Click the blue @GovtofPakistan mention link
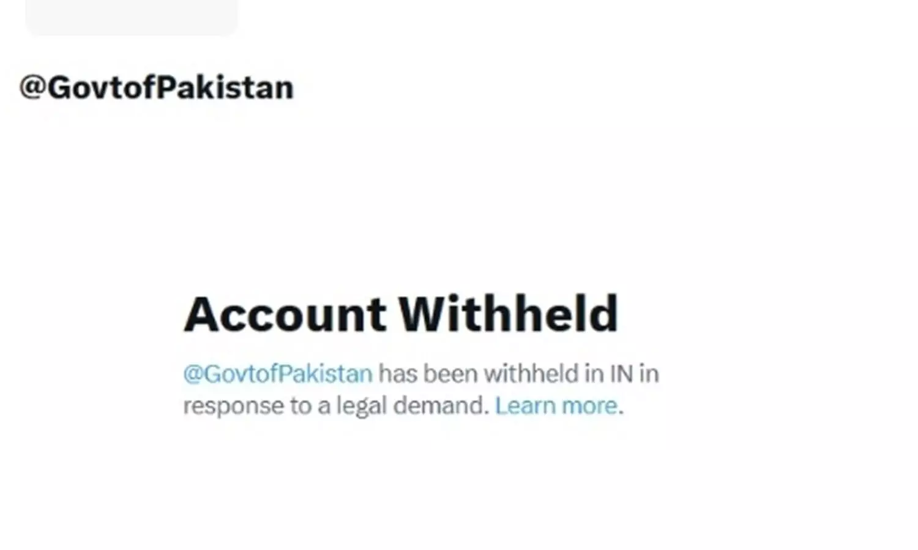This screenshot has height=550, width=918. click(x=278, y=374)
